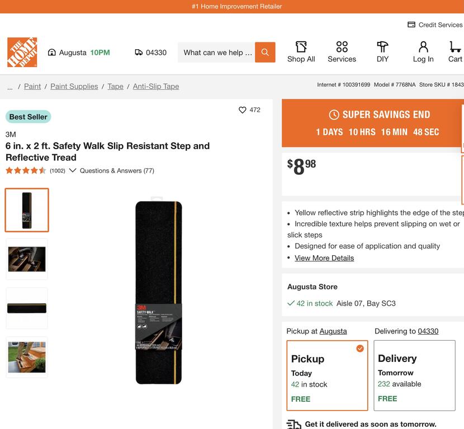Open the Anti-Slip Tape breadcrumb

pyautogui.click(x=156, y=87)
